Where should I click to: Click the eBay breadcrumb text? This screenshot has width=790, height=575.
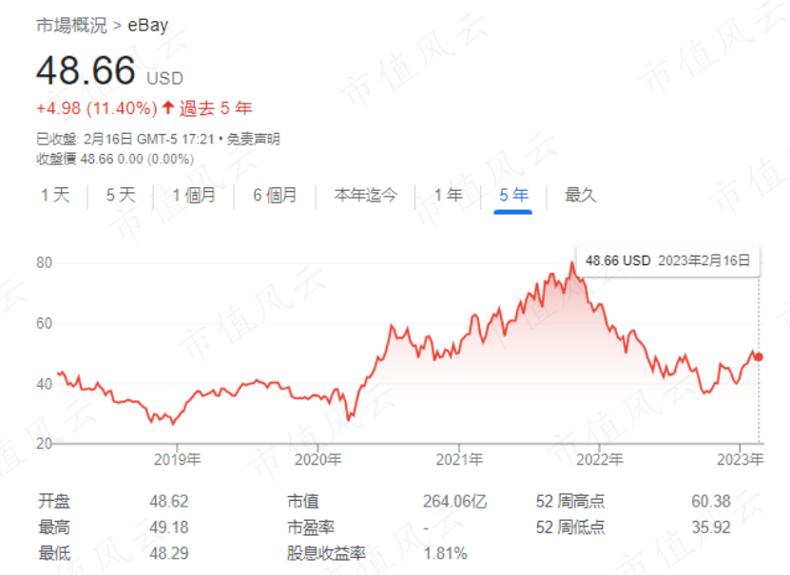[147, 25]
